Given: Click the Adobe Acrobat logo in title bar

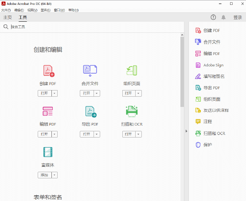Looking at the screenshot, I should click(4, 4).
